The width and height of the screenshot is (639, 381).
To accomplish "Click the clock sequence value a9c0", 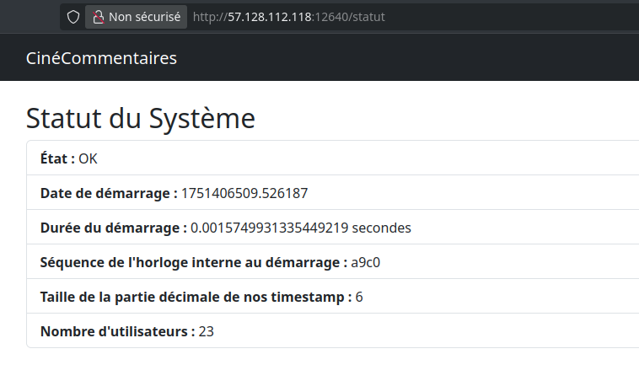I will 366,262.
